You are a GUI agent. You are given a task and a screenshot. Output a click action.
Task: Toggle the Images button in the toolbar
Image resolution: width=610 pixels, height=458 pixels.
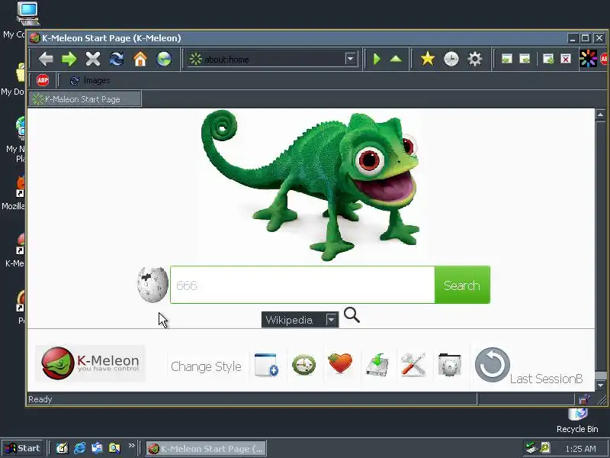90,80
